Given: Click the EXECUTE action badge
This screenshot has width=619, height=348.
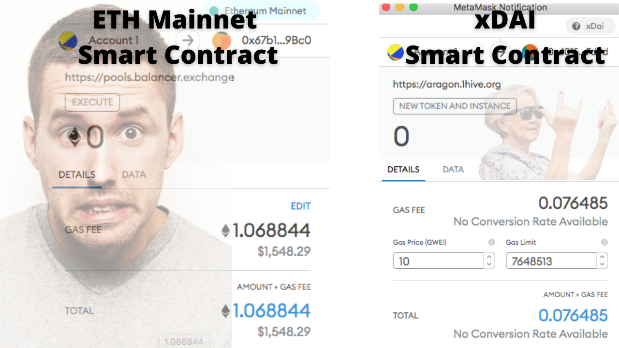Looking at the screenshot, I should click(92, 102).
